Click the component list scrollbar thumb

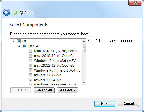pyautogui.click(x=84, y=48)
